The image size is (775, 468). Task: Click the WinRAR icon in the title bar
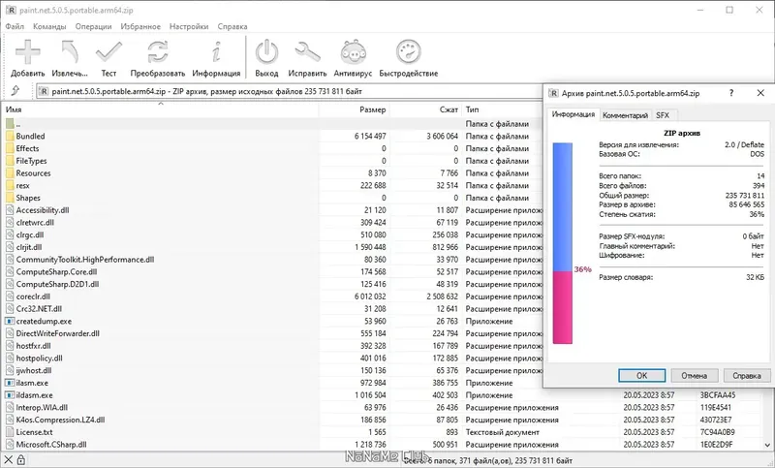[x=11, y=10]
